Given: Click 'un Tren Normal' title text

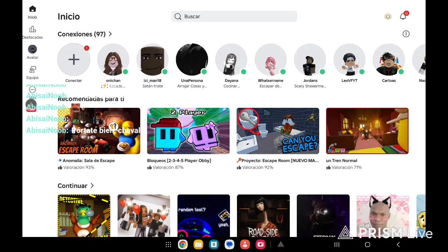Looking at the screenshot, I should click(x=342, y=161).
